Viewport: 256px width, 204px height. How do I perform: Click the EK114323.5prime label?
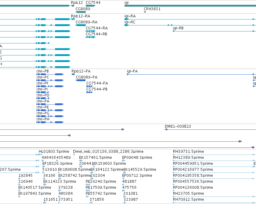60,182
